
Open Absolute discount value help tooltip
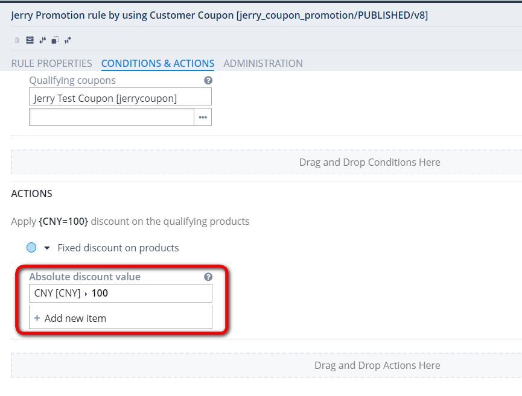click(208, 277)
